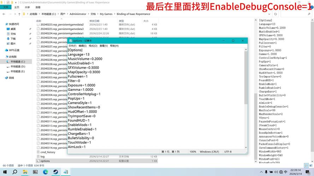Navigate to Administrator breadcrumb
This screenshot has height=176, width=314.
coord(78,14)
